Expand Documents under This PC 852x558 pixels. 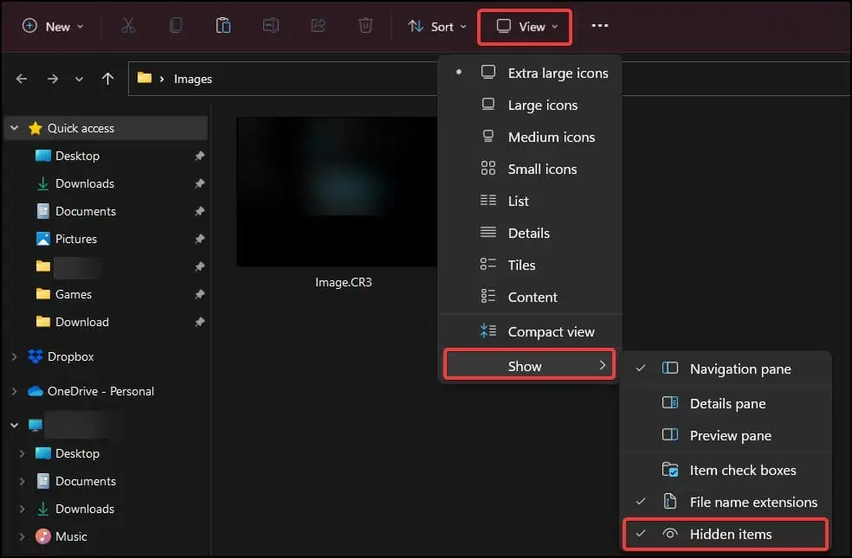tap(23, 481)
